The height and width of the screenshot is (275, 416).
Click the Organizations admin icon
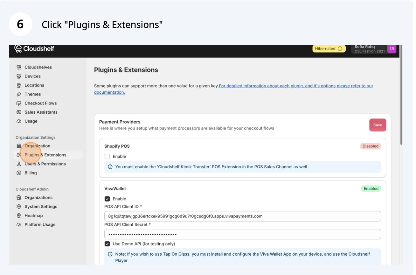19,198
